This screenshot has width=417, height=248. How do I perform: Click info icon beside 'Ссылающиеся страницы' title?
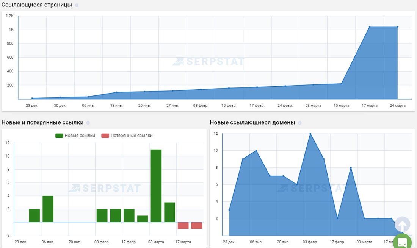(x=77, y=5)
